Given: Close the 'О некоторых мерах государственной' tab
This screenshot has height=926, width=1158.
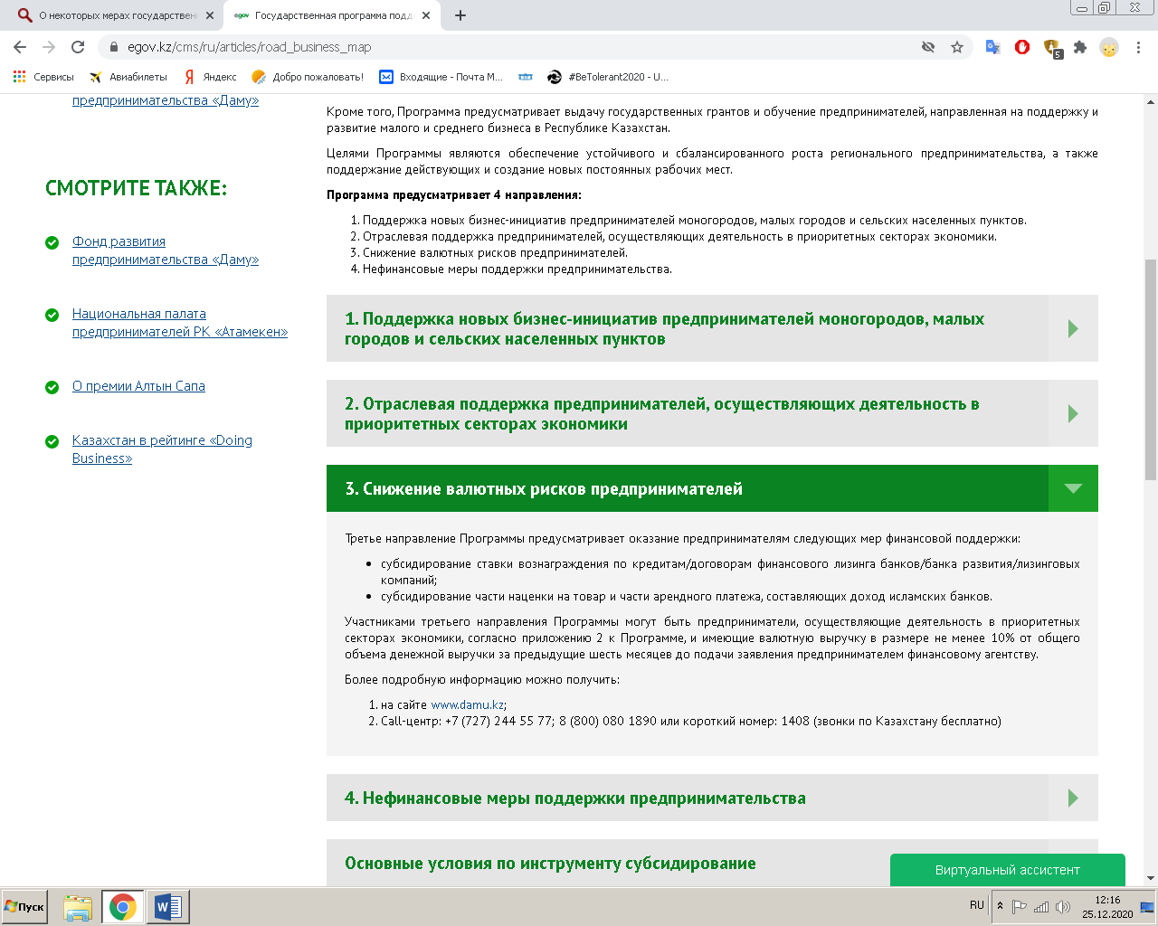Looking at the screenshot, I should pos(210,15).
